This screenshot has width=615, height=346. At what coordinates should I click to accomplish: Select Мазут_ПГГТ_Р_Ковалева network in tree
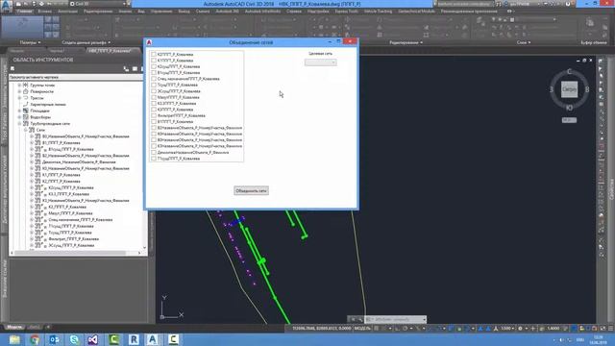[x=70, y=213]
